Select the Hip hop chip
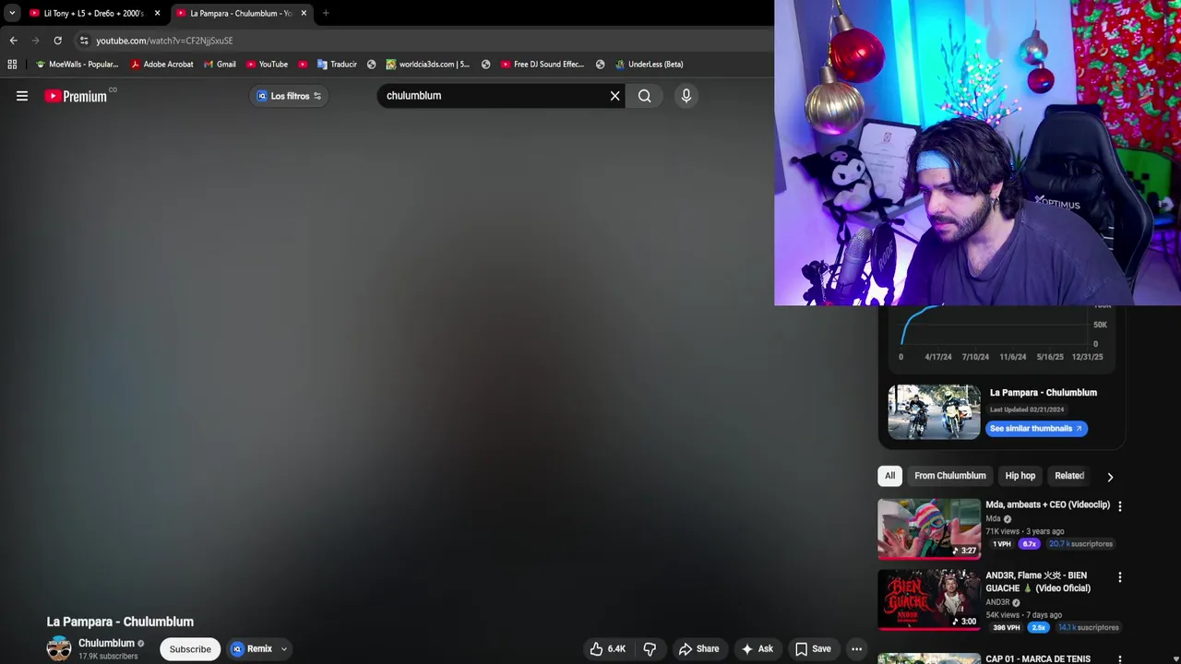The image size is (1181, 664). (x=1020, y=476)
